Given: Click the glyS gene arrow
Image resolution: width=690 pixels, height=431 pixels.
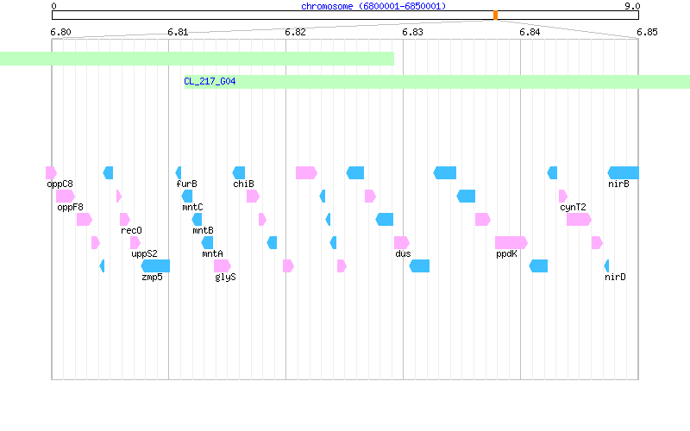Looking at the screenshot, I should click(x=223, y=266).
